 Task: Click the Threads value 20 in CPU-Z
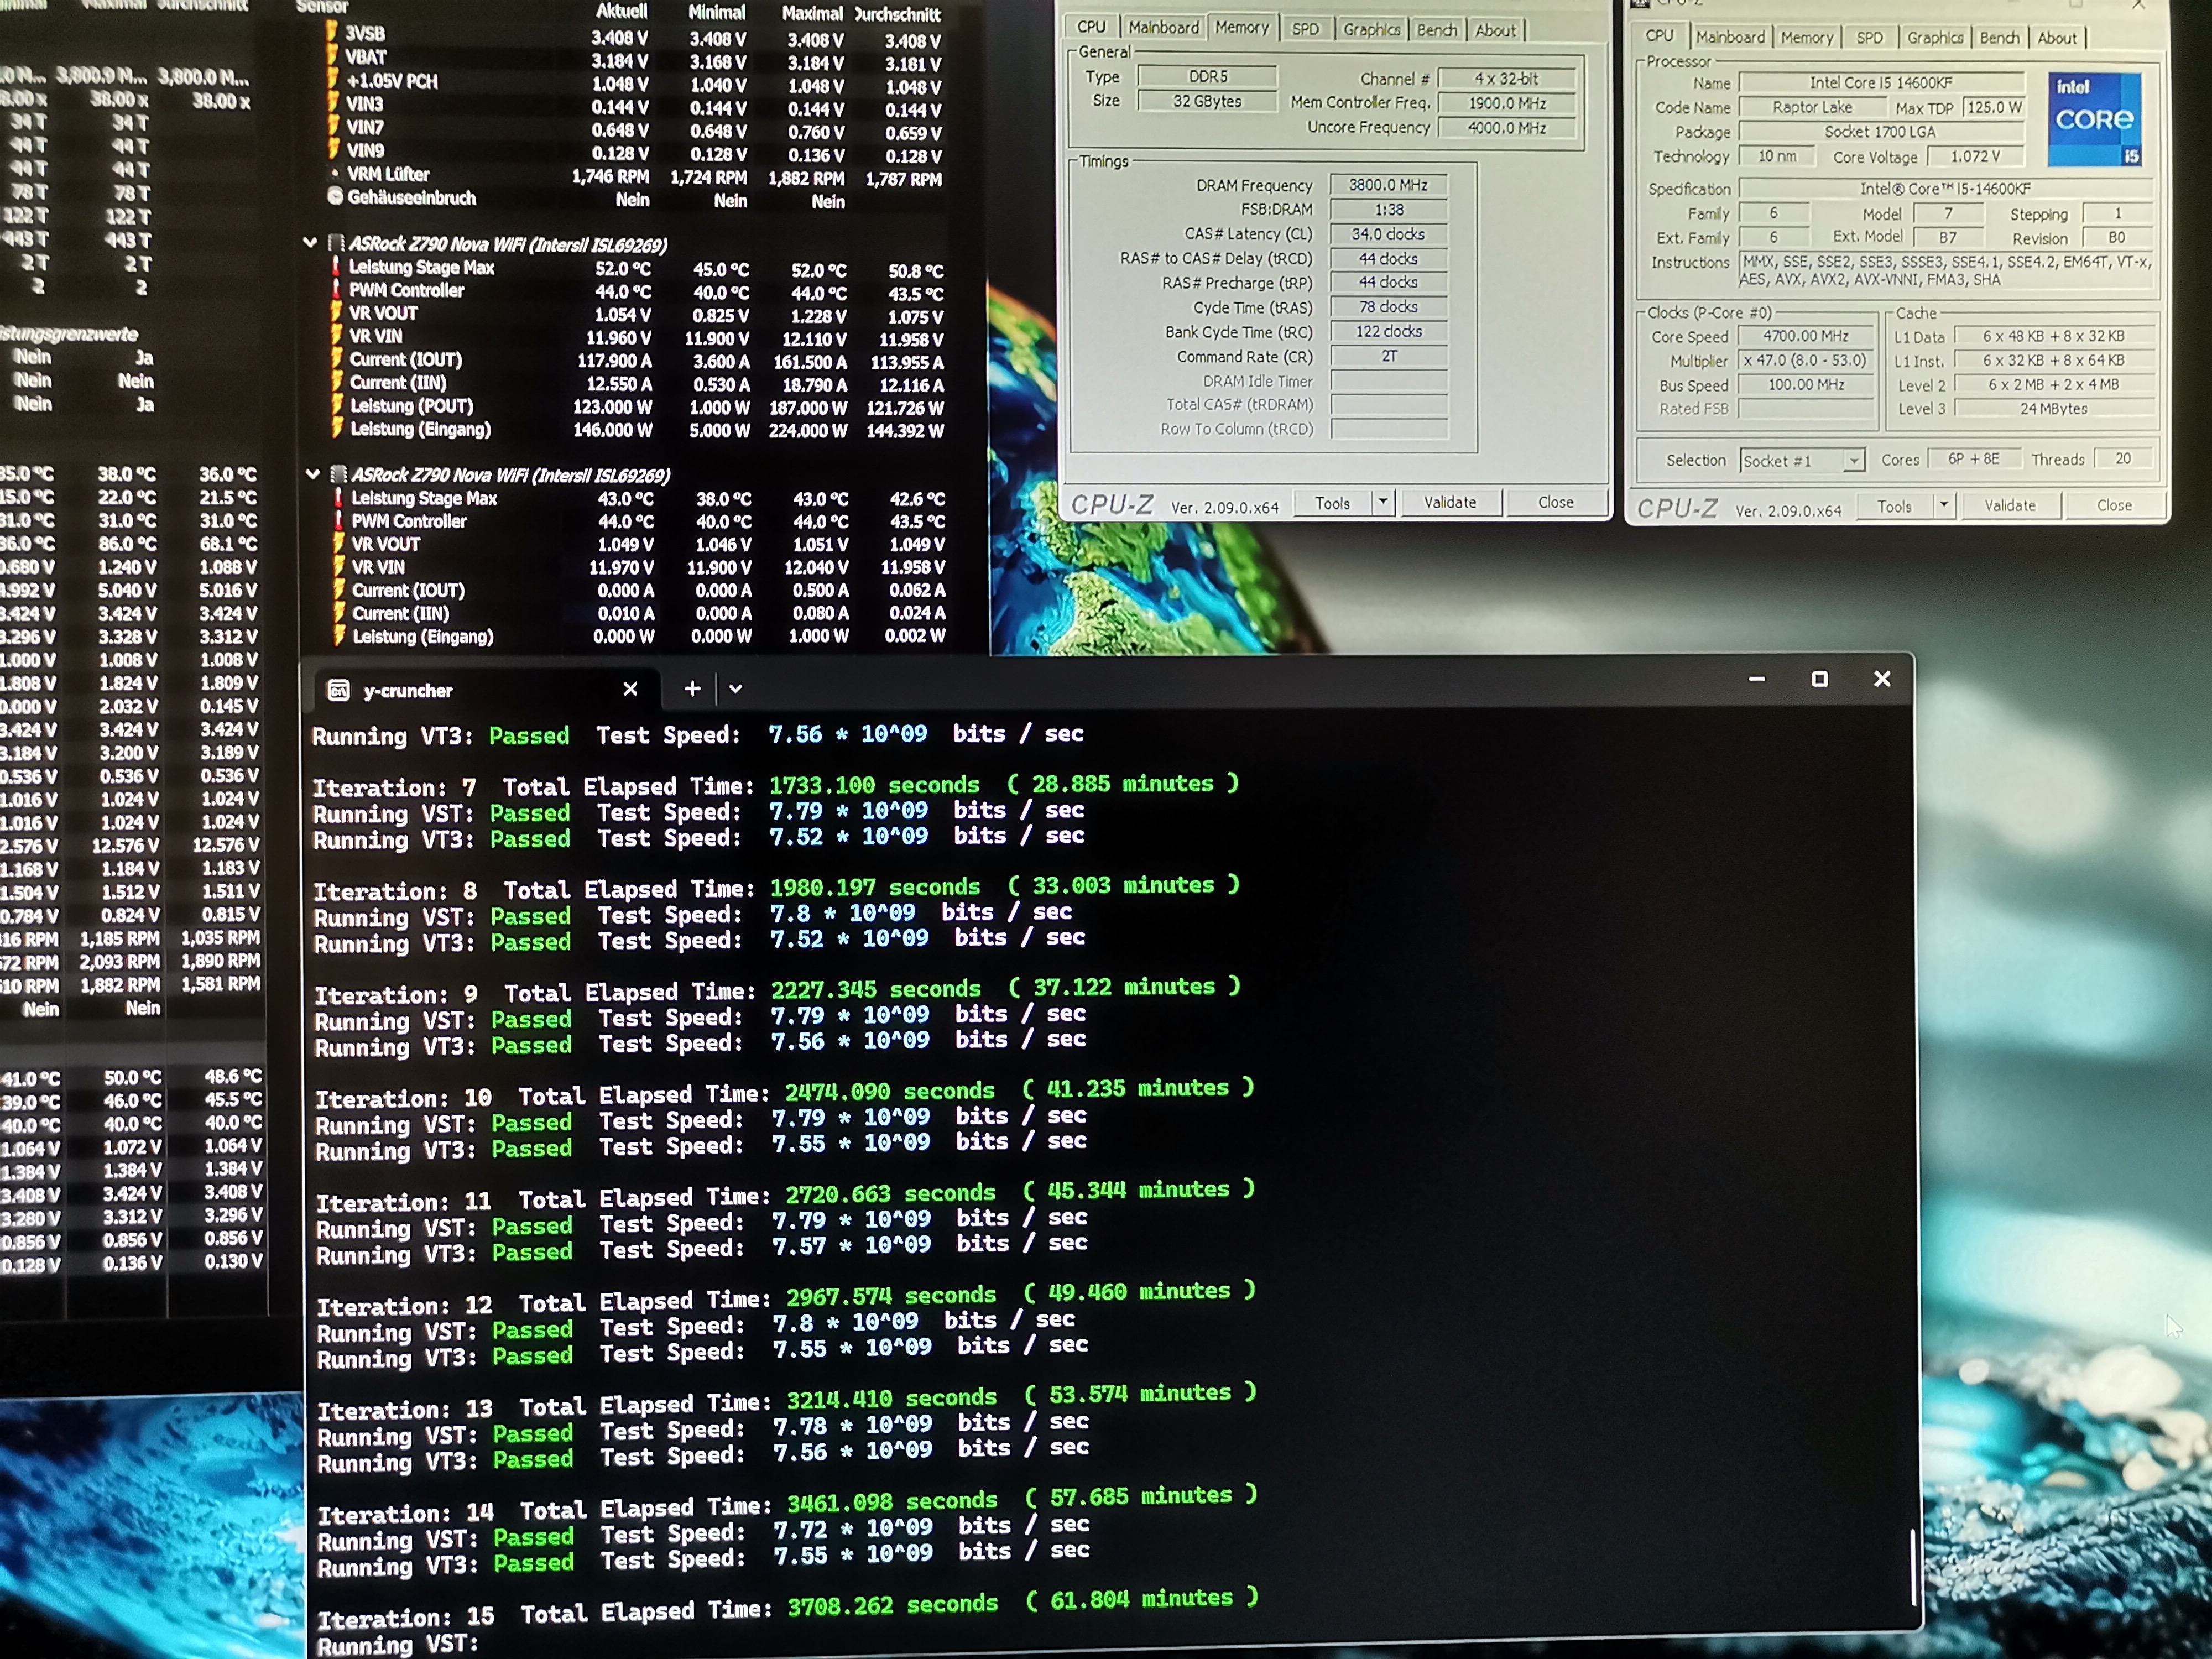(2122, 459)
